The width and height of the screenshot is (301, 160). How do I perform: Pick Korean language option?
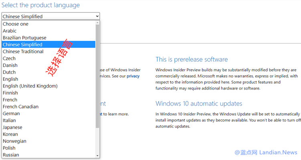pos(48,134)
